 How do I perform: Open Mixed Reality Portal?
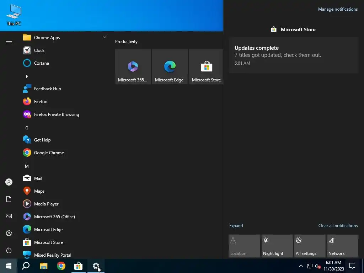click(x=65, y=254)
